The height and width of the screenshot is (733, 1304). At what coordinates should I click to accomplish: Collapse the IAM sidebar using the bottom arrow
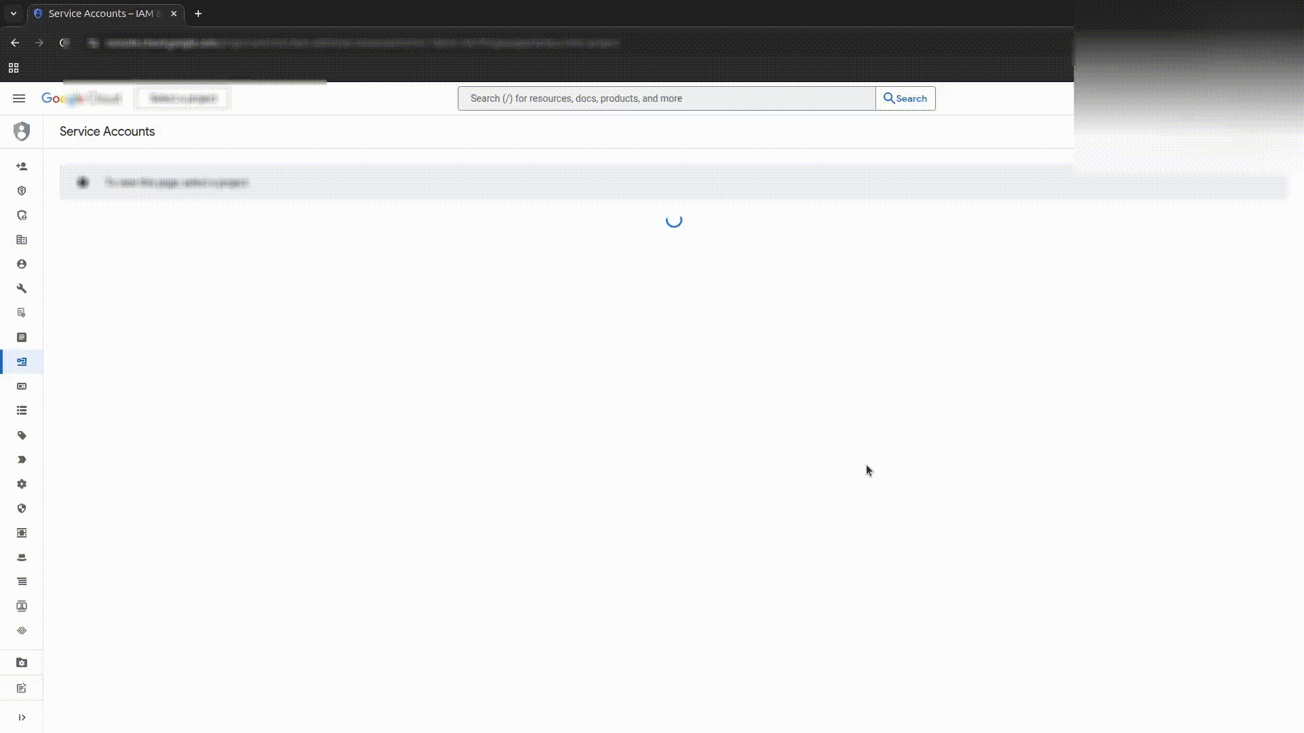pyautogui.click(x=22, y=717)
